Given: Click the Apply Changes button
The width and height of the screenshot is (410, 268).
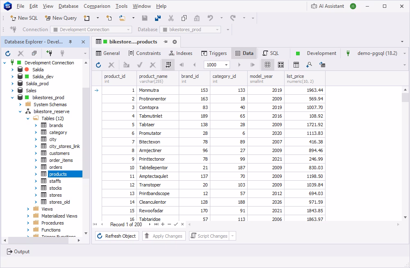Looking at the screenshot, I should pyautogui.click(x=164, y=236).
